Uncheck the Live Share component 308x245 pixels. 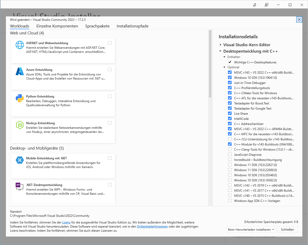point(230,113)
